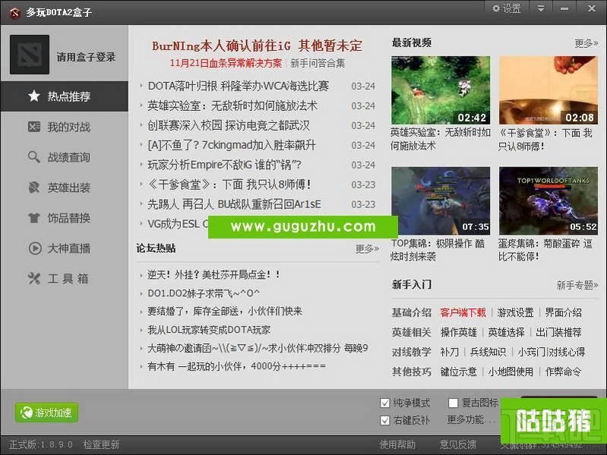This screenshot has width=607, height=455.
Task: Open forum post 我从LOL玩家转变成DOTA玩家
Action: tap(209, 330)
